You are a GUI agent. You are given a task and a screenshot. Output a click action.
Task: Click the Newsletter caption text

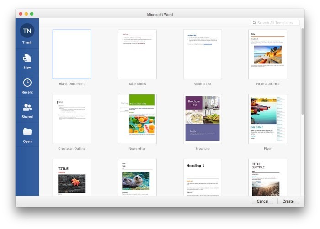pos(137,149)
